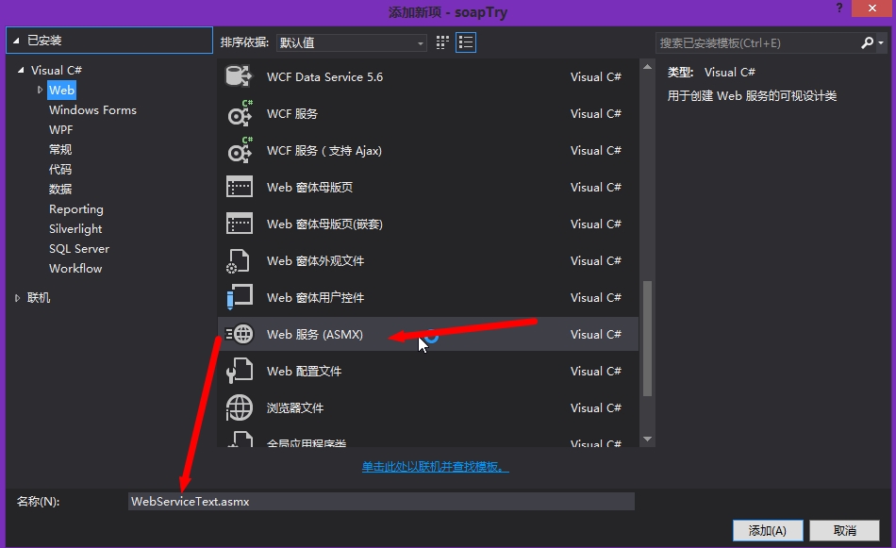Viewport: 896px width, 548px height.
Task: Select the Web 服务 (ASMX) template text
Action: pyautogui.click(x=315, y=334)
